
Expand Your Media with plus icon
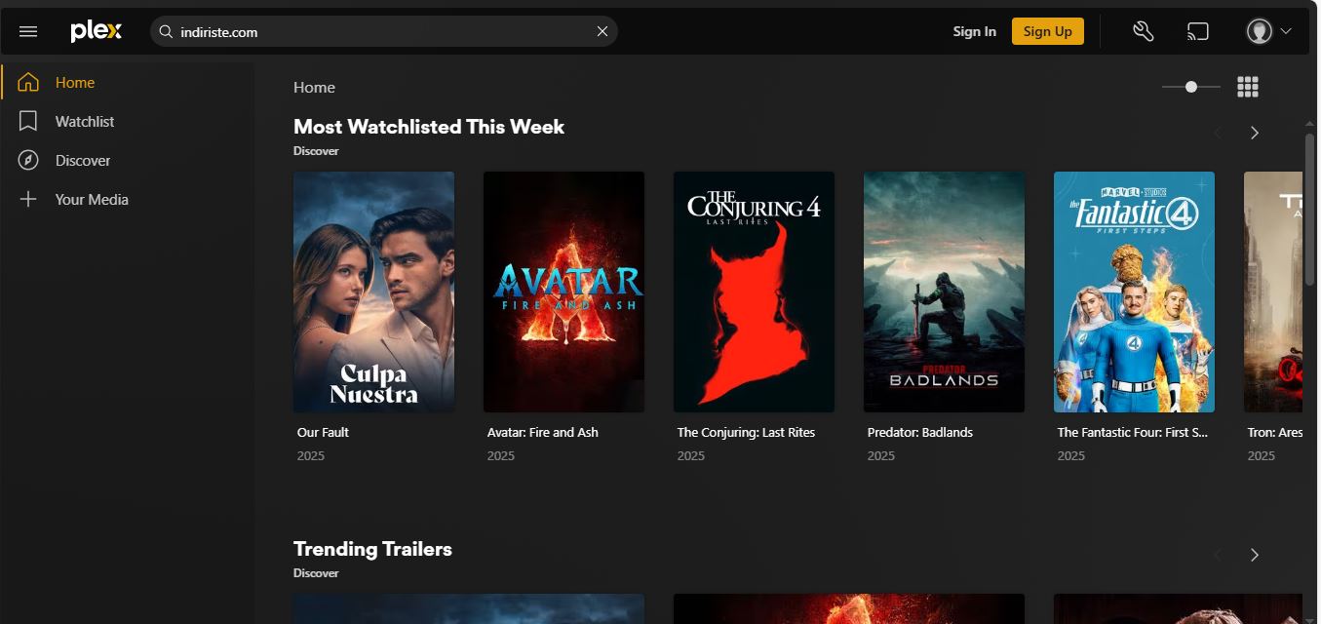91,200
